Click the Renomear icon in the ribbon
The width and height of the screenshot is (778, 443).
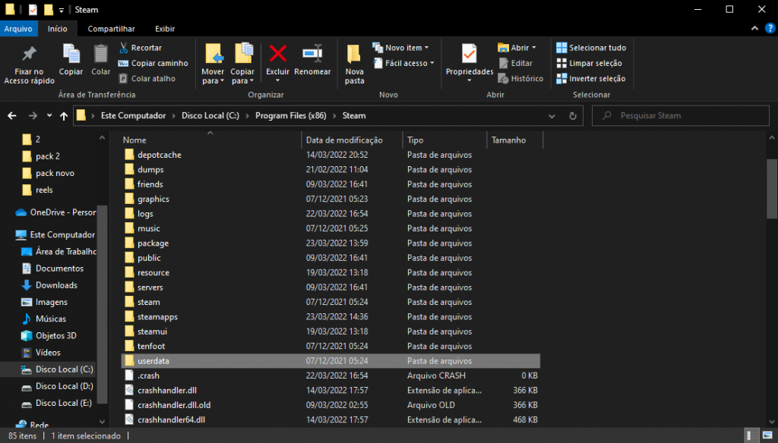pos(312,55)
